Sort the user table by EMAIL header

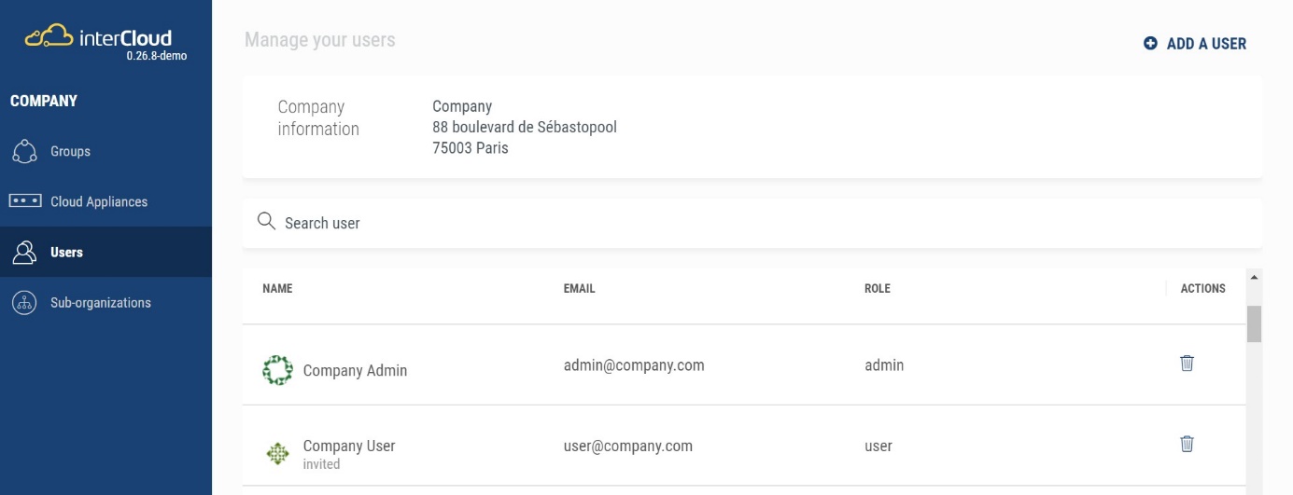coord(579,289)
